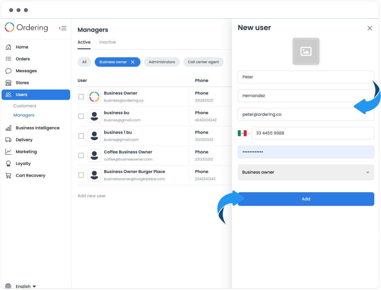Open the Managers submenu
This screenshot has width=381, height=290.
coord(24,115)
